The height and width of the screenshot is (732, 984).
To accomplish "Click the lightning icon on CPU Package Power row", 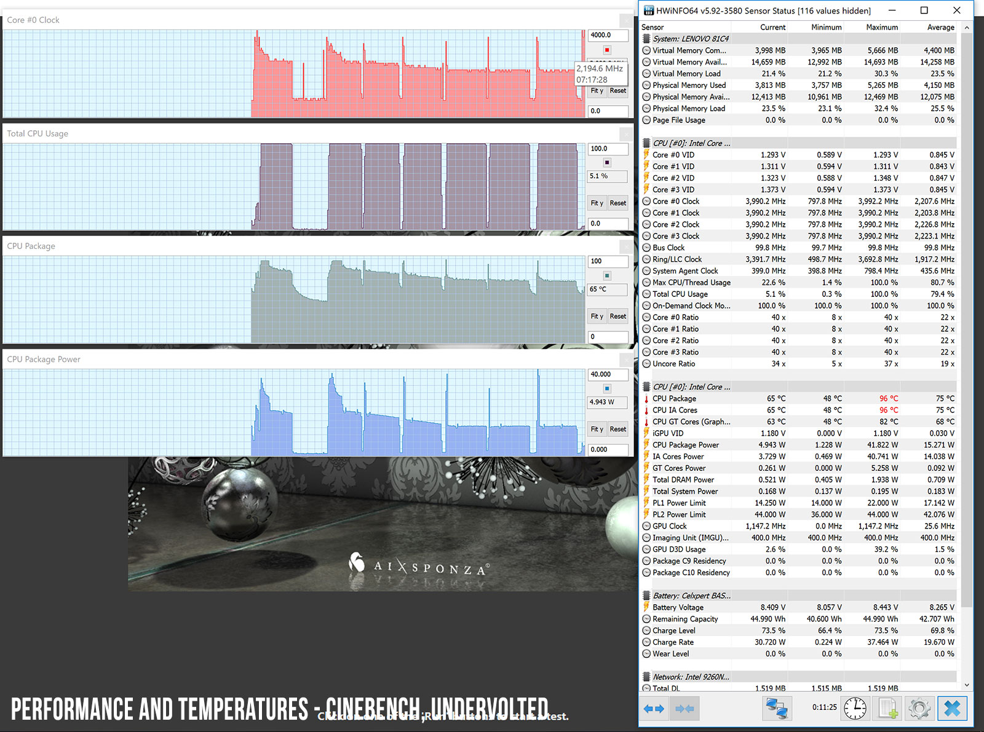I will (x=646, y=445).
